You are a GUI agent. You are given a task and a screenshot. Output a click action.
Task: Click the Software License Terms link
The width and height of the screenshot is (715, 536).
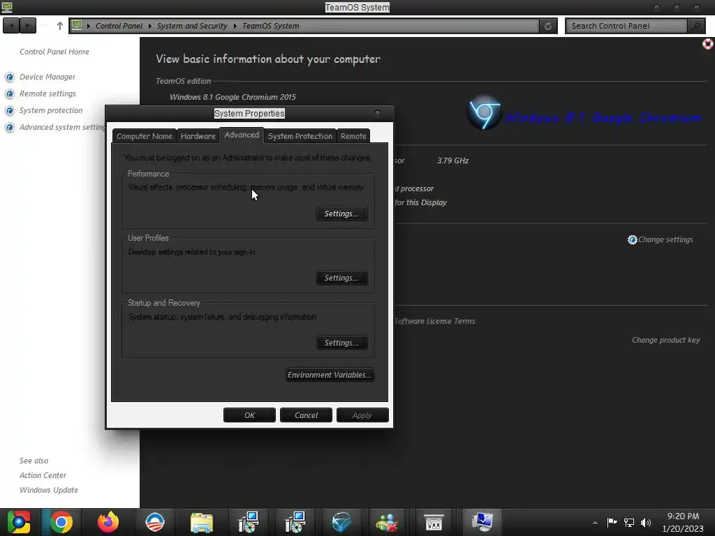tap(434, 321)
